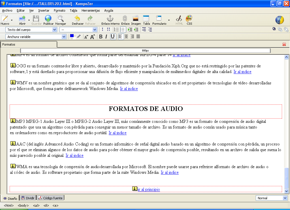Outdent text with decrease indent icon

coord(136,30)
